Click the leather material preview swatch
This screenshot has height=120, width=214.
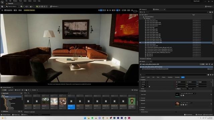pos(177,104)
